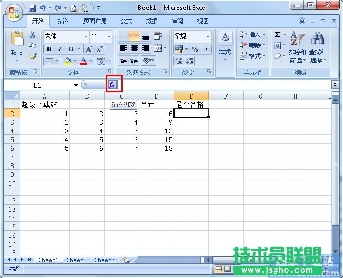Switch to the 审阅 ribbon tab
The width and height of the screenshot is (343, 278).
[x=178, y=21]
